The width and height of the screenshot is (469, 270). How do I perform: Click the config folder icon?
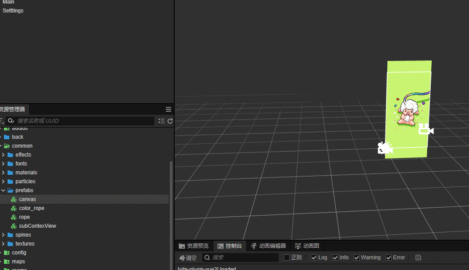click(x=7, y=253)
